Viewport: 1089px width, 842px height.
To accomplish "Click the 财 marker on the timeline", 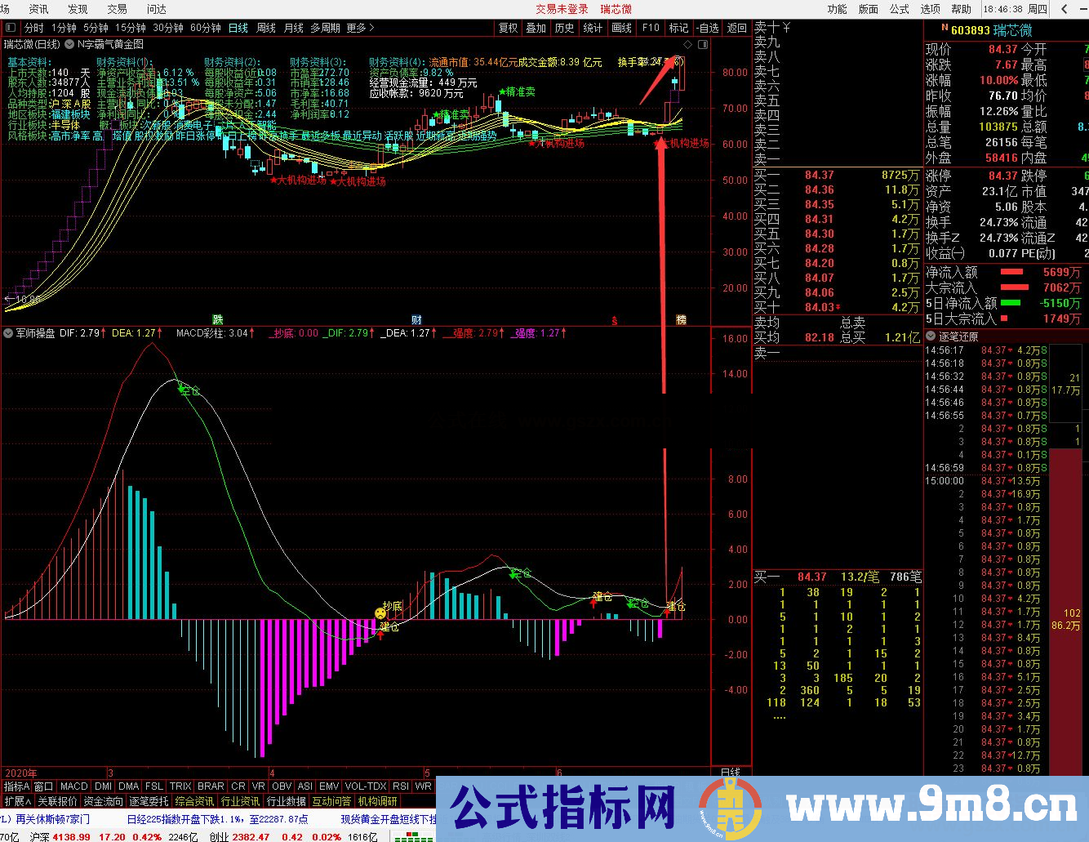I will (416, 319).
